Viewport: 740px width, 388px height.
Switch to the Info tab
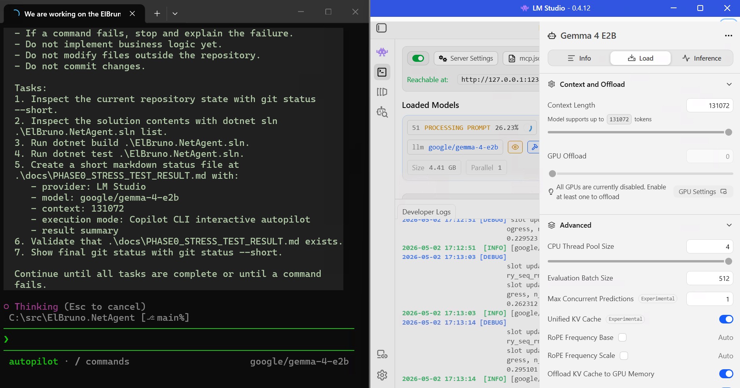[x=579, y=58]
